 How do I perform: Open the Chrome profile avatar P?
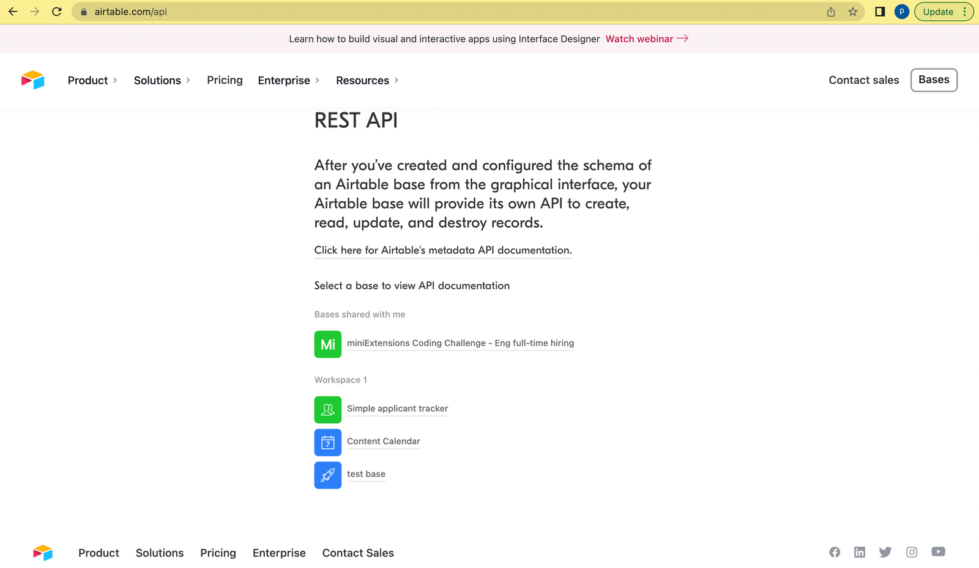pos(901,12)
